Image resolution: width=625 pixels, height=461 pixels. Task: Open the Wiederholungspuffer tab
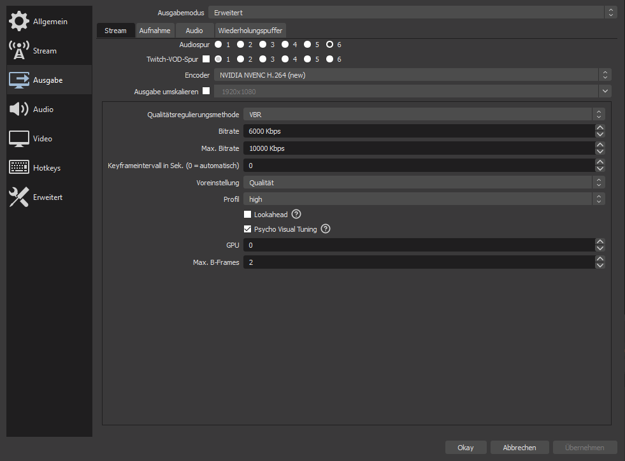tap(250, 31)
